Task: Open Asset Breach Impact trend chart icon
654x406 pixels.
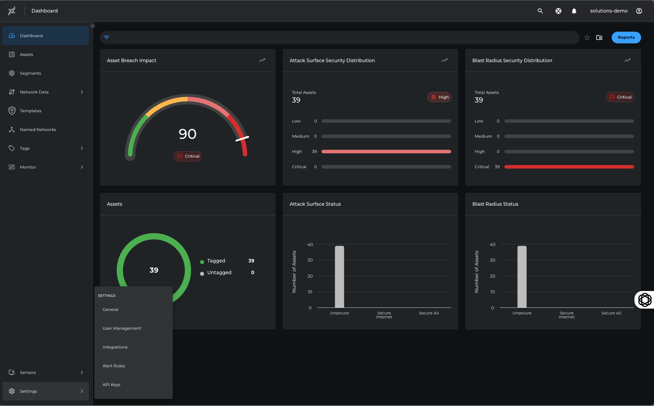Action: 262,60
